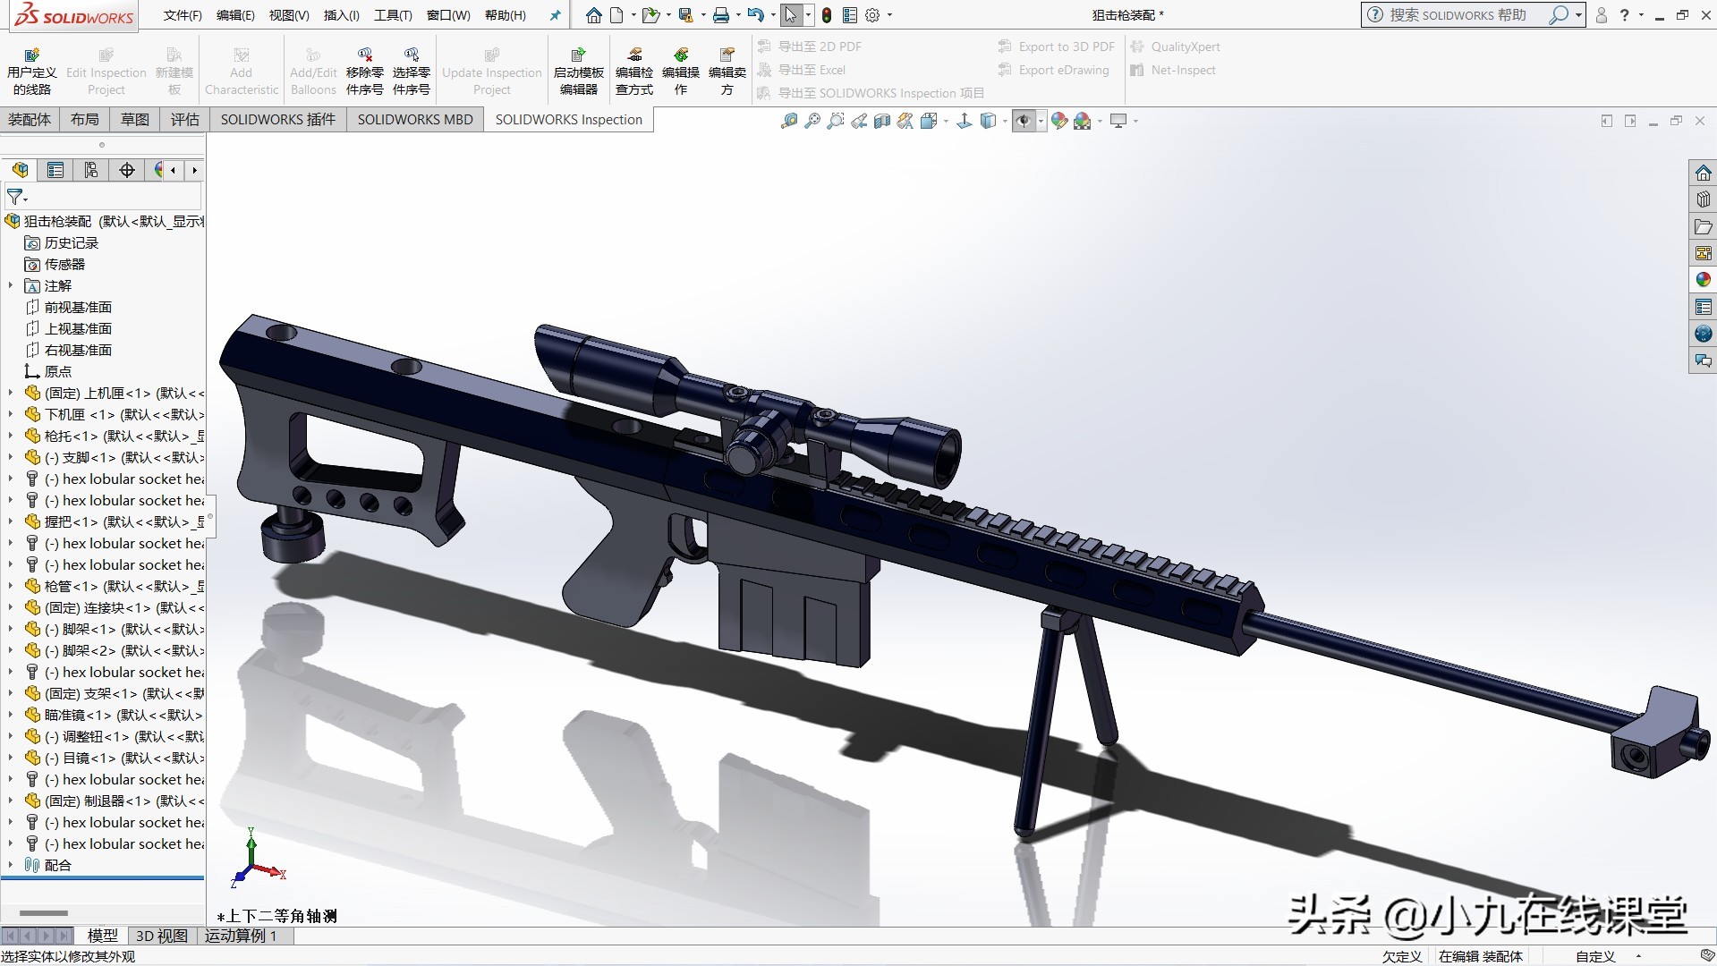Click the Section View icon in heads-up toolbar

point(881,121)
